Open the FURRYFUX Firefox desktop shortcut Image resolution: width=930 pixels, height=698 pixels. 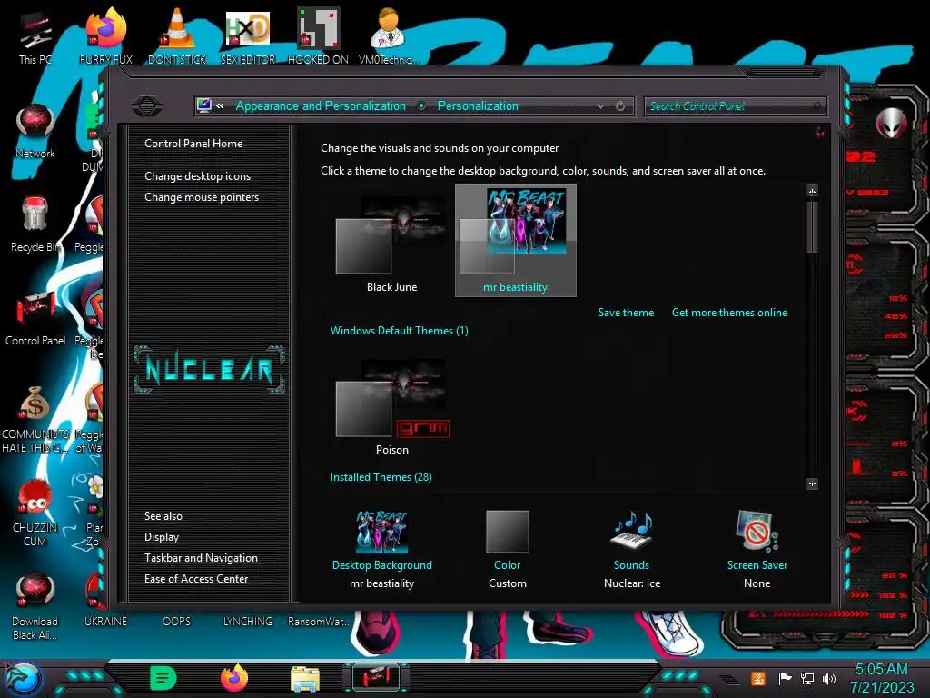pyautogui.click(x=106, y=36)
